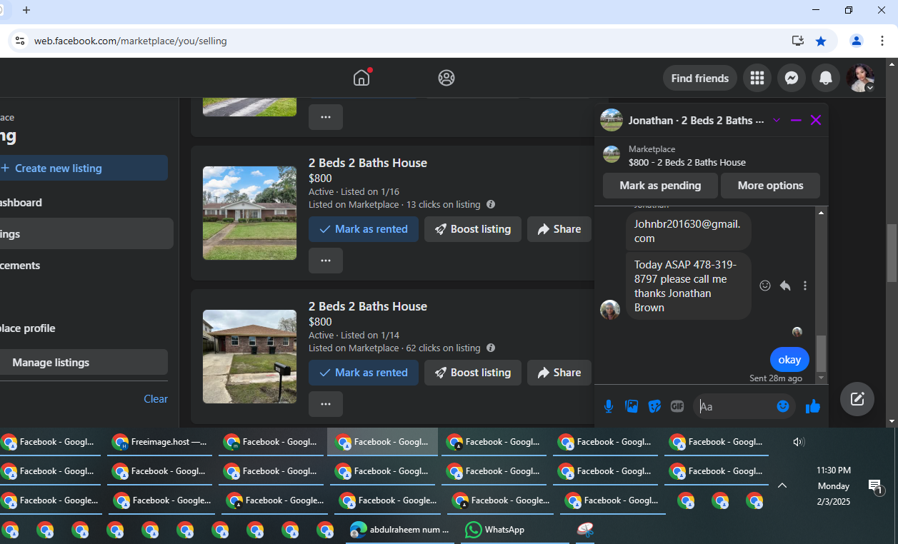The image size is (898, 544).
Task: Share the listing listed on 1/14
Action: point(559,373)
